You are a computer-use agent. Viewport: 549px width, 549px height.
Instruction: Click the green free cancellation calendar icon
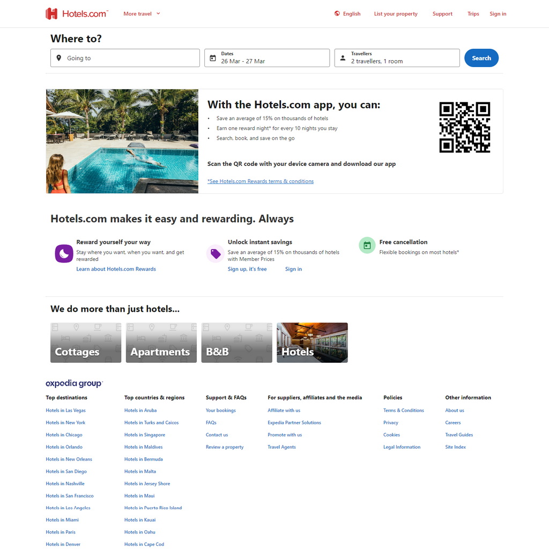[367, 245]
